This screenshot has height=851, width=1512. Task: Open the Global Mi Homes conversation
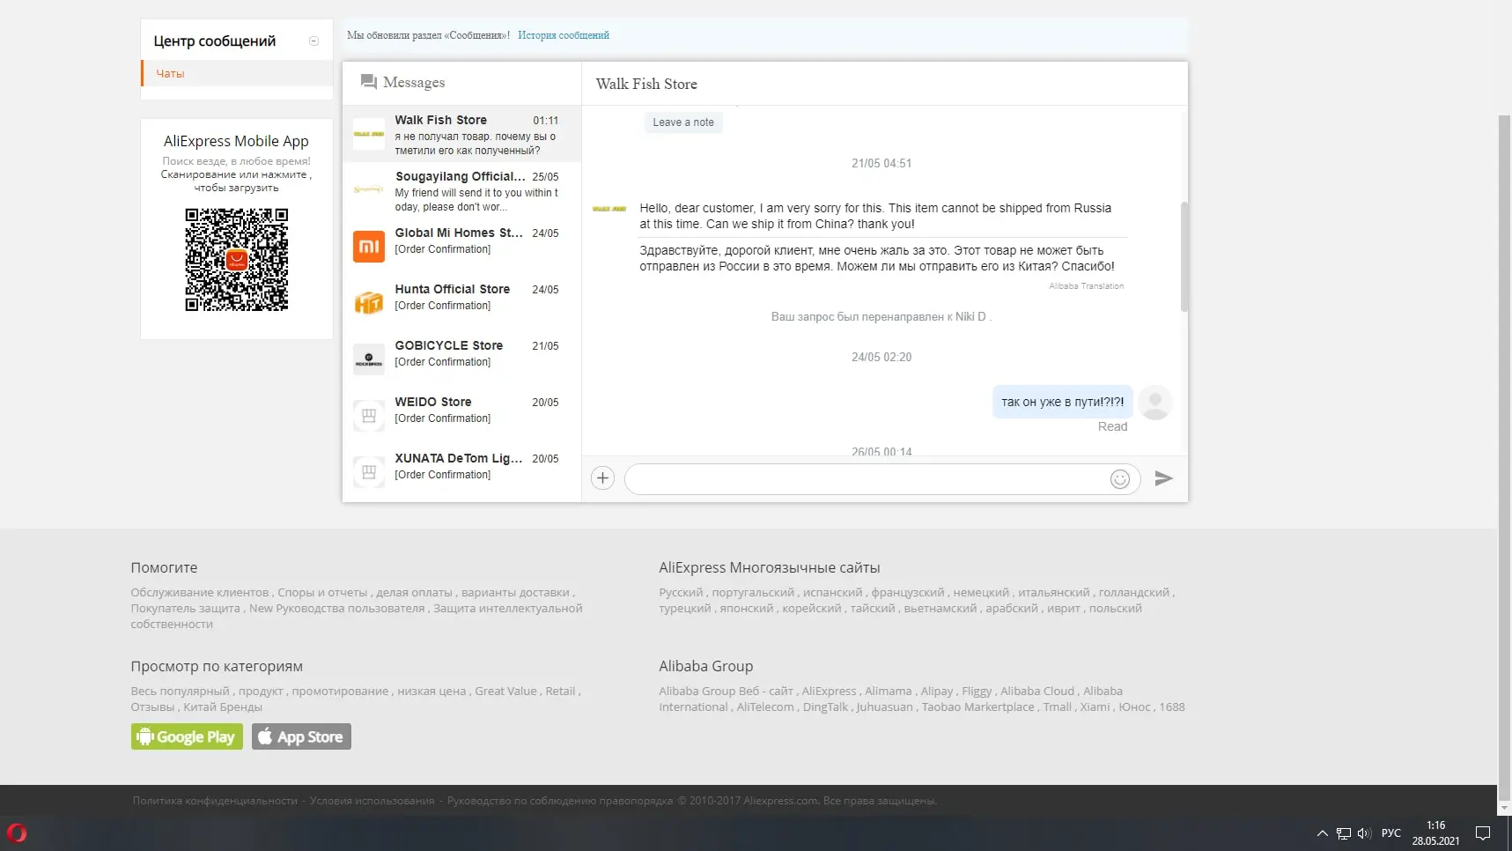click(461, 247)
